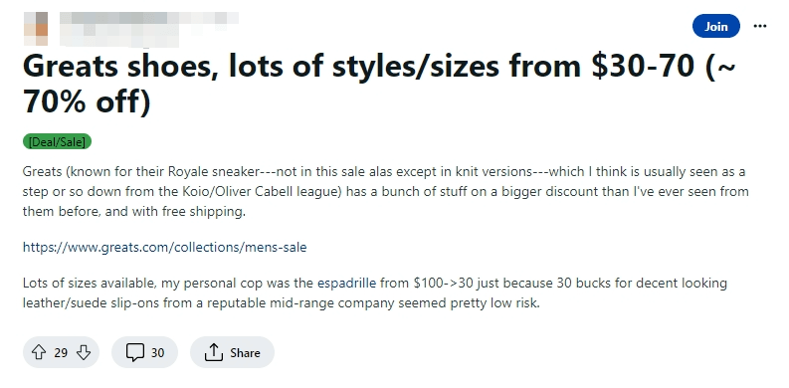Image resolution: width=789 pixels, height=388 pixels.
Task: Click the Greats shoes post title
Action: pos(379,84)
